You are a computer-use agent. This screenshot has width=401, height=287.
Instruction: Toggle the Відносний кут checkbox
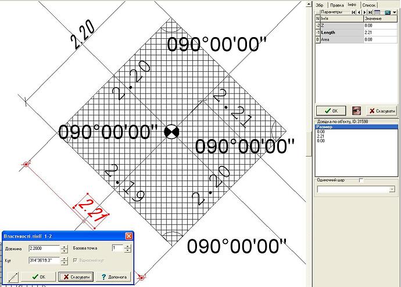pyautogui.click(x=75, y=260)
